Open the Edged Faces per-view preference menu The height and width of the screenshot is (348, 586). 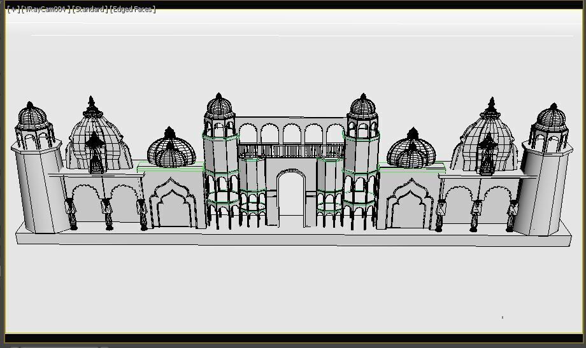(132, 10)
